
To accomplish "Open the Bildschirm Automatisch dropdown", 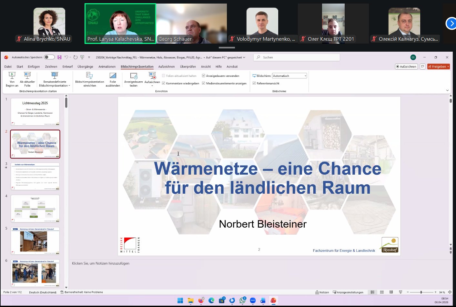I will pos(289,76).
